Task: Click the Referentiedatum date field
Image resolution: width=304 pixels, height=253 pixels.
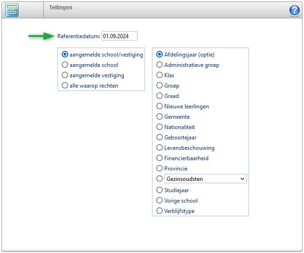Action: click(x=119, y=36)
